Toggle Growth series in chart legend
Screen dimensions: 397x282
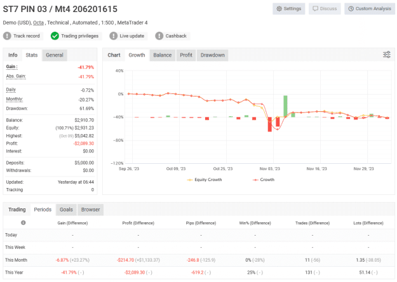click(x=264, y=180)
